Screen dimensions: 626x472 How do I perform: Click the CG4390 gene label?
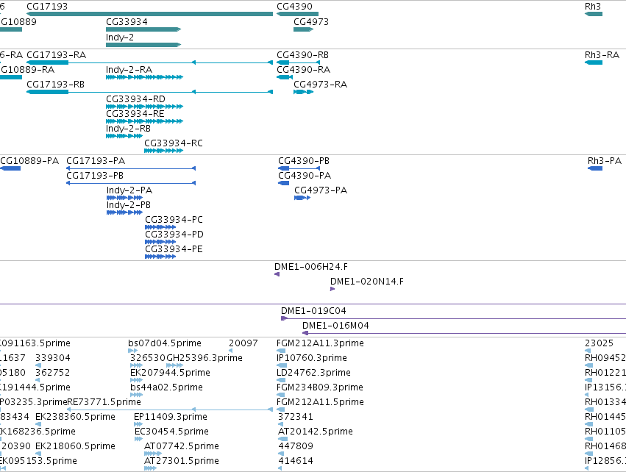(x=295, y=7)
